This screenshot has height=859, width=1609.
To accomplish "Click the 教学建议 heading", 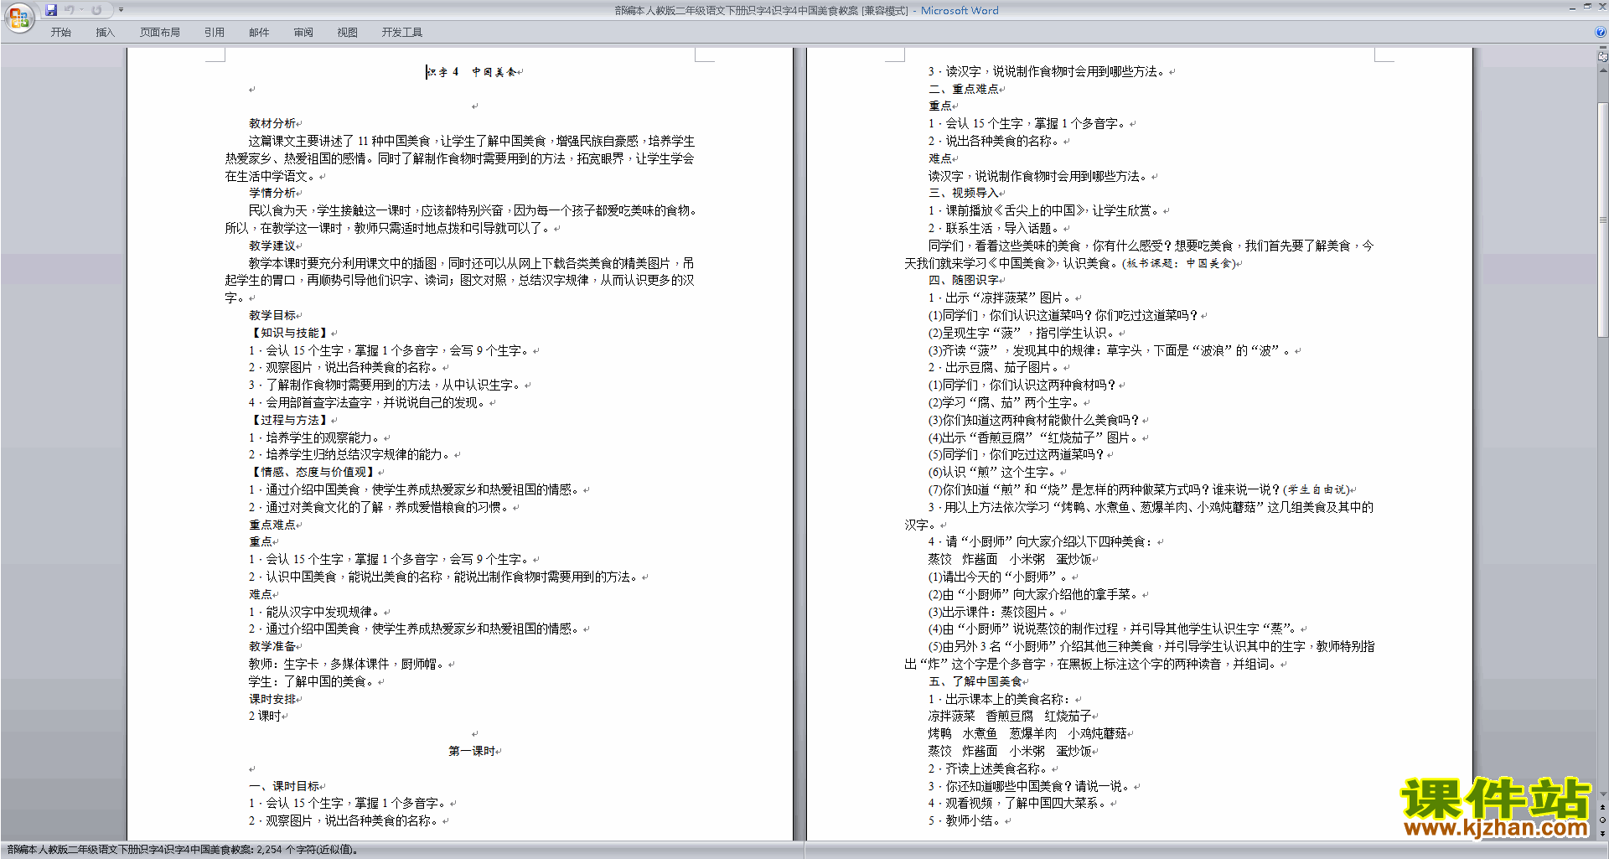I will [272, 246].
